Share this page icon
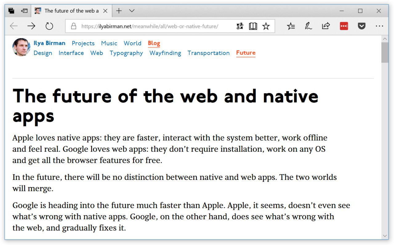 click(x=326, y=26)
